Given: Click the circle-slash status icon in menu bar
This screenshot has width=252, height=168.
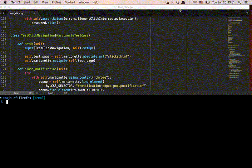Looking at the screenshot, I should coord(178,2).
